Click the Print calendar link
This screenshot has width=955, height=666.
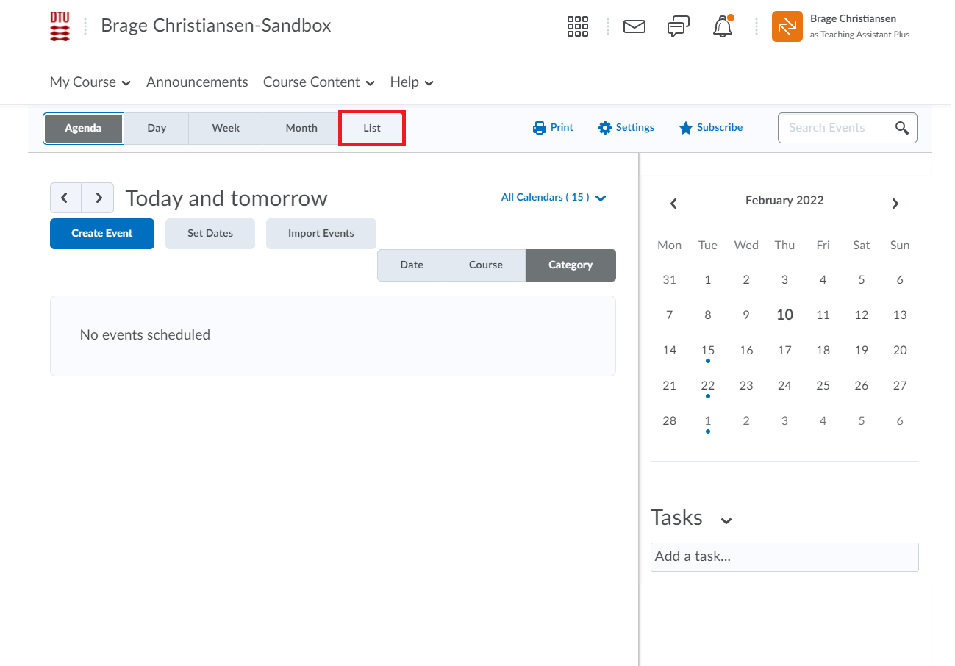pos(553,128)
